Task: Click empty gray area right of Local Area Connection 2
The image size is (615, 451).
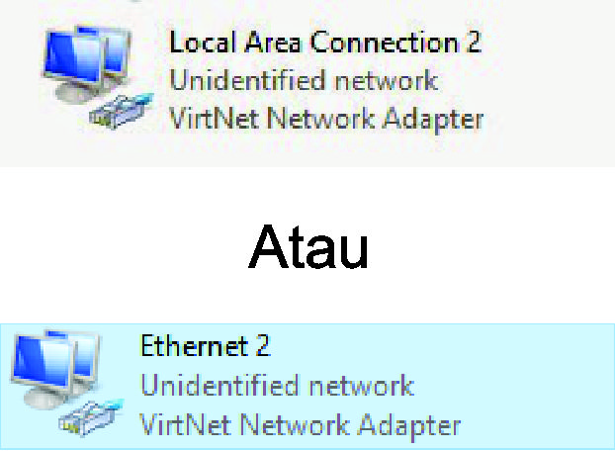Action: click(549, 80)
